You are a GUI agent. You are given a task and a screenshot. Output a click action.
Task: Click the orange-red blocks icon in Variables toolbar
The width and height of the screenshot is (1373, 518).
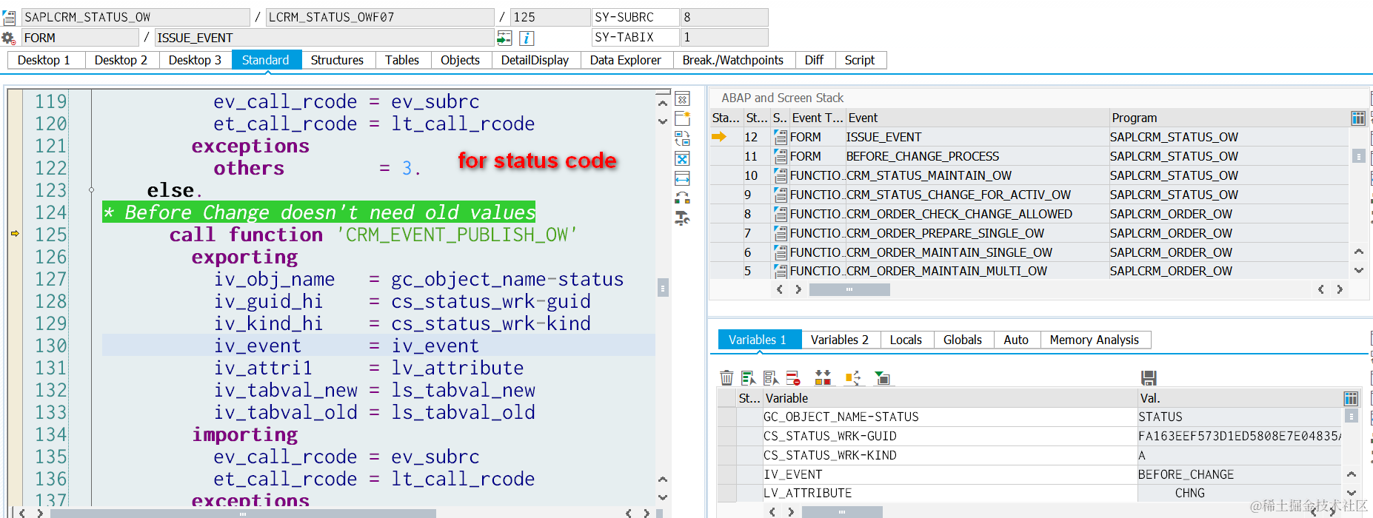(823, 378)
